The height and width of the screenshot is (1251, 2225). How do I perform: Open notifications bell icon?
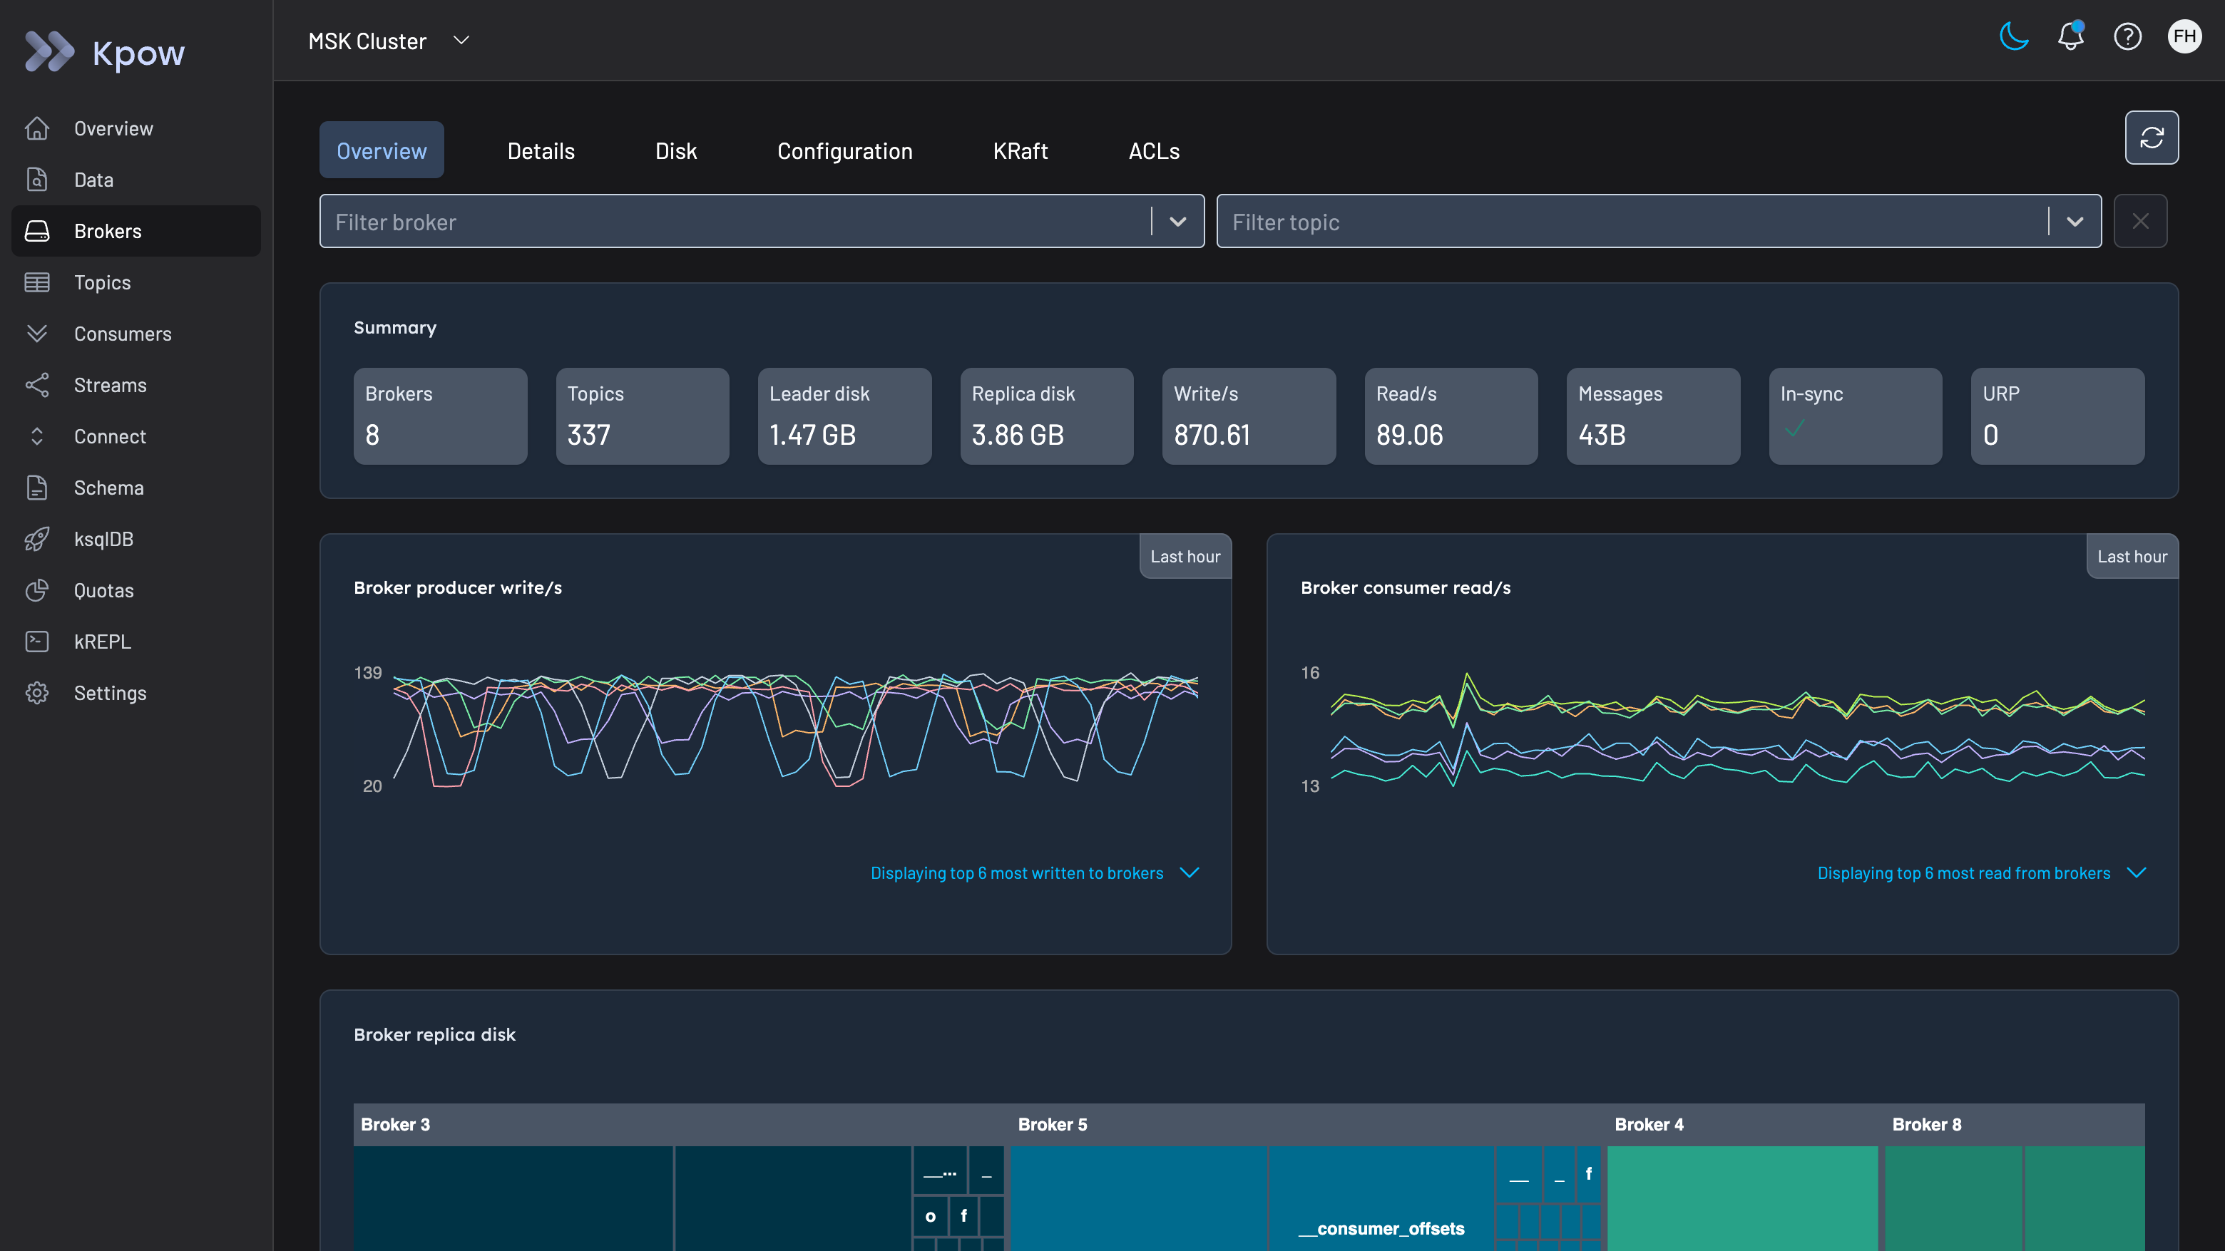click(x=2070, y=36)
